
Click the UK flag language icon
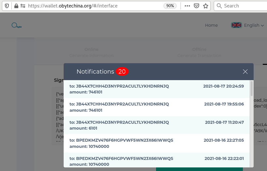click(236, 25)
